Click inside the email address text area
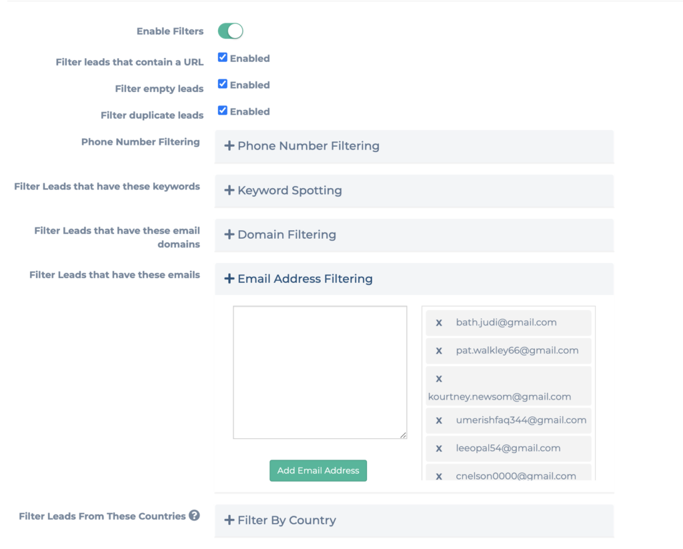Screen dimensions: 683x549 pos(320,372)
